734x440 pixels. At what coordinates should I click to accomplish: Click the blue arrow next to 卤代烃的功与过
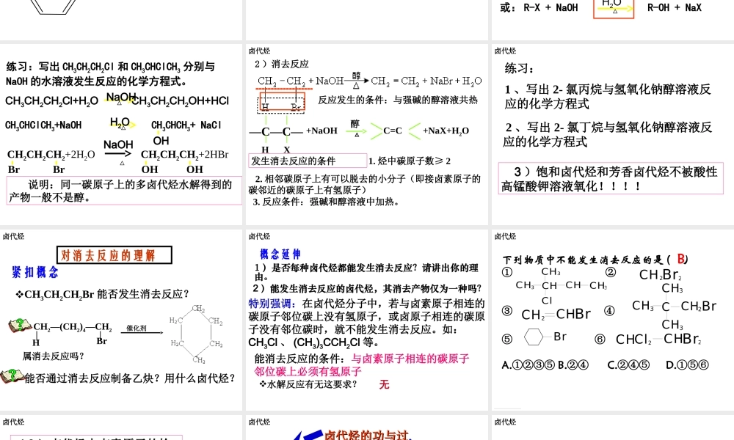(x=306, y=435)
